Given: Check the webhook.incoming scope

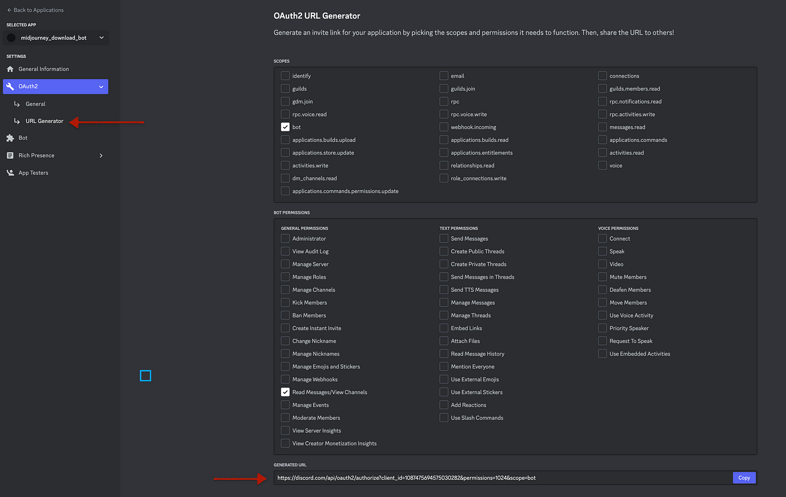Looking at the screenshot, I should click(x=444, y=127).
